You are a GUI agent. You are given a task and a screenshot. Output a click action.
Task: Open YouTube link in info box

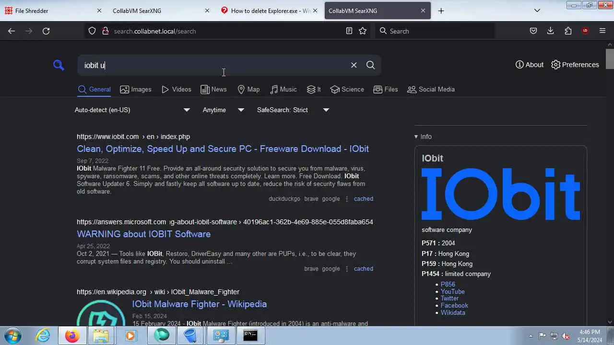(452, 291)
